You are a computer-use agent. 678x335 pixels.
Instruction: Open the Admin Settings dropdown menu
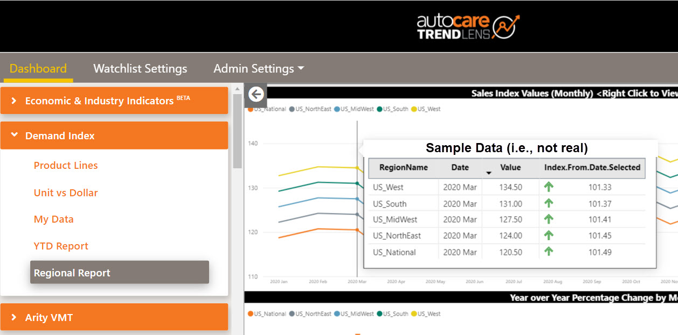[x=259, y=69]
